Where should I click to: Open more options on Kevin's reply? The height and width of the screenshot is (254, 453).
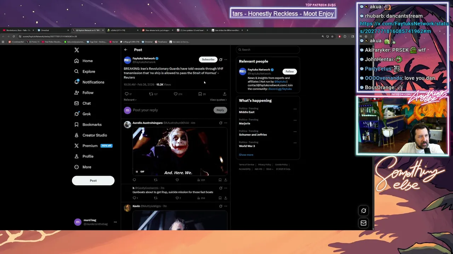225,206
